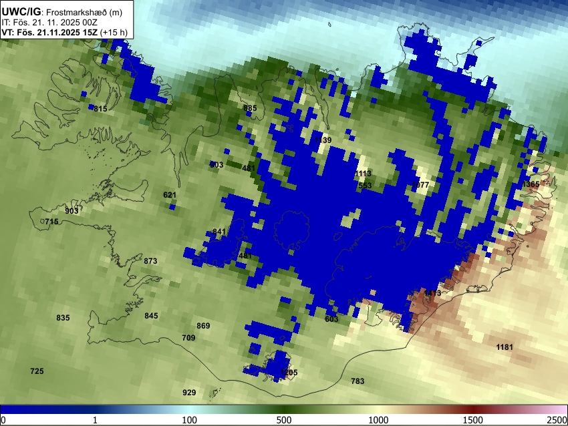Select the 1113 height label
This screenshot has height=426, width=568.
[x=363, y=174]
